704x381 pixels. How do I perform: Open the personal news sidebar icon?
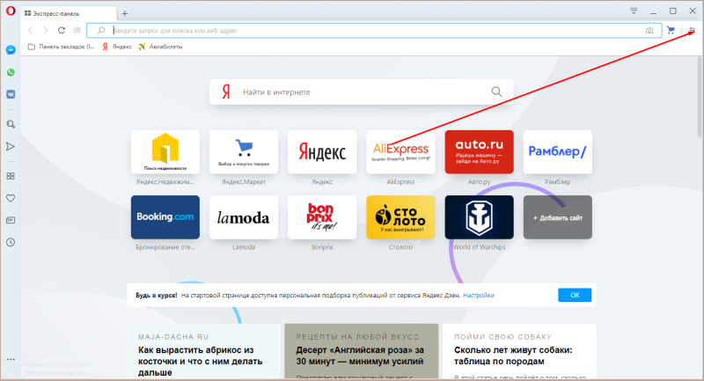tap(11, 220)
